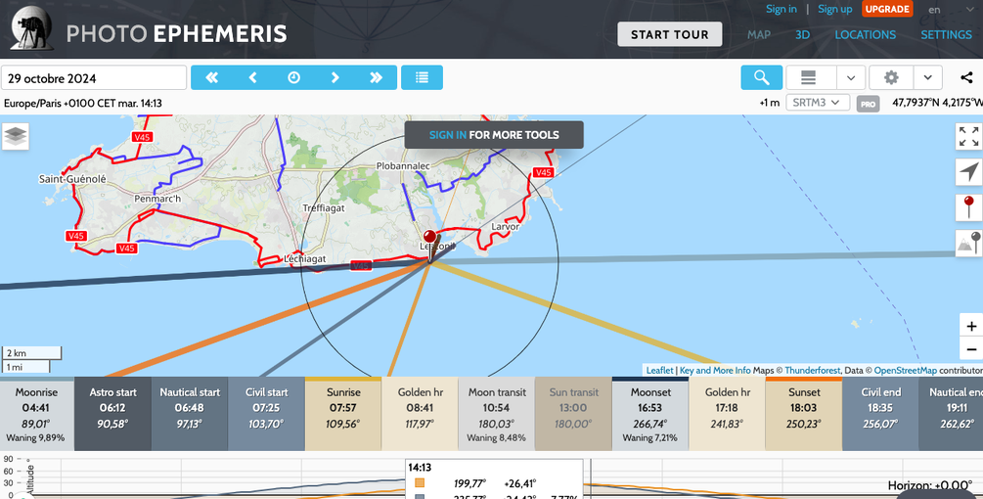Select the Nautical start 06:48 tile
This screenshot has width=983, height=499.
point(190,414)
